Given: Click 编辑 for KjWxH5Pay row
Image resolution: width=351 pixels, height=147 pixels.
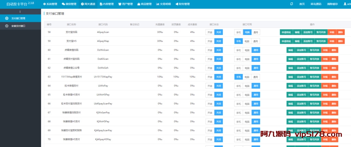Looking at the screenshot, I should [x=291, y=122].
